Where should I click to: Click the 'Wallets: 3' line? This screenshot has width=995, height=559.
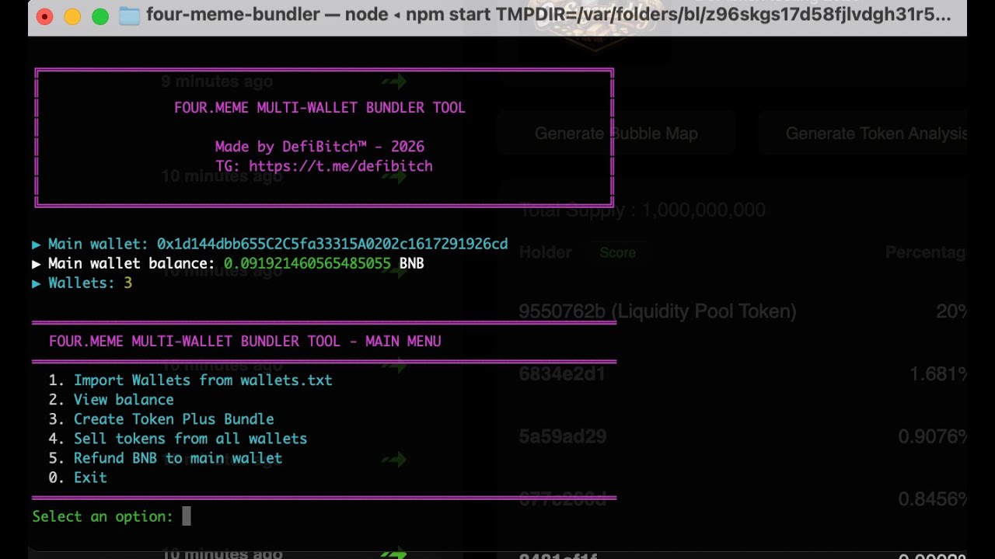(x=82, y=283)
